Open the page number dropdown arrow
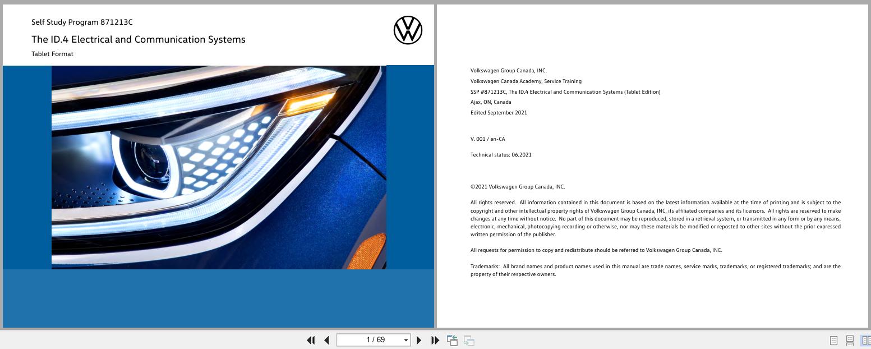Viewport: 871px width, 349px height. pyautogui.click(x=405, y=340)
